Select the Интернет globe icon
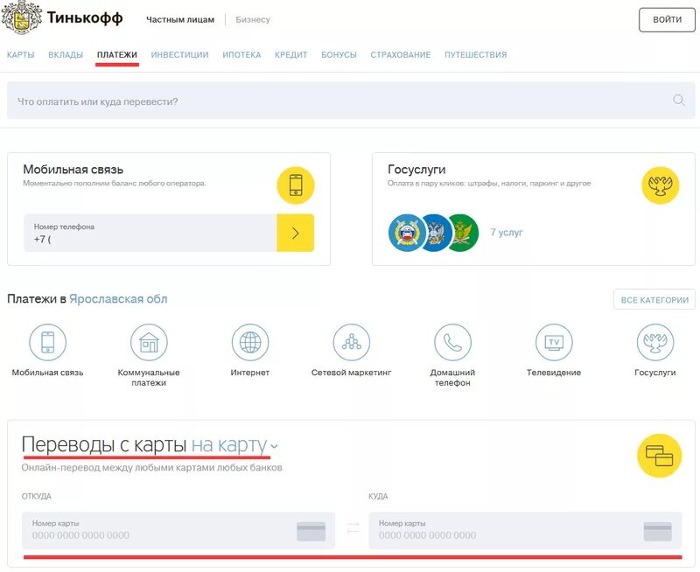The height and width of the screenshot is (572, 700). click(250, 342)
